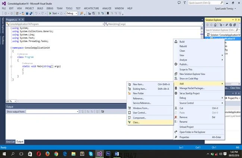Click the Skype icon in the taskbar
The height and width of the screenshot is (158, 242).
point(91,154)
